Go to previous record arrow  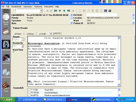(x=60, y=11)
